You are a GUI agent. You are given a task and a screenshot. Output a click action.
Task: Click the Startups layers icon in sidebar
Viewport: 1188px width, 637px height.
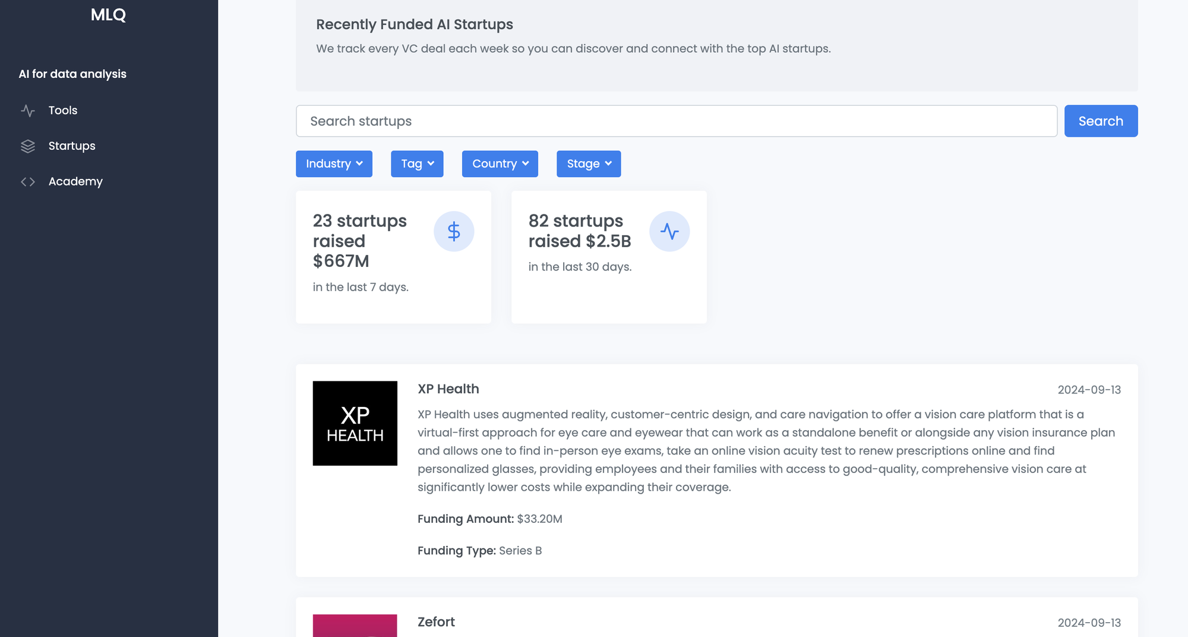28,146
